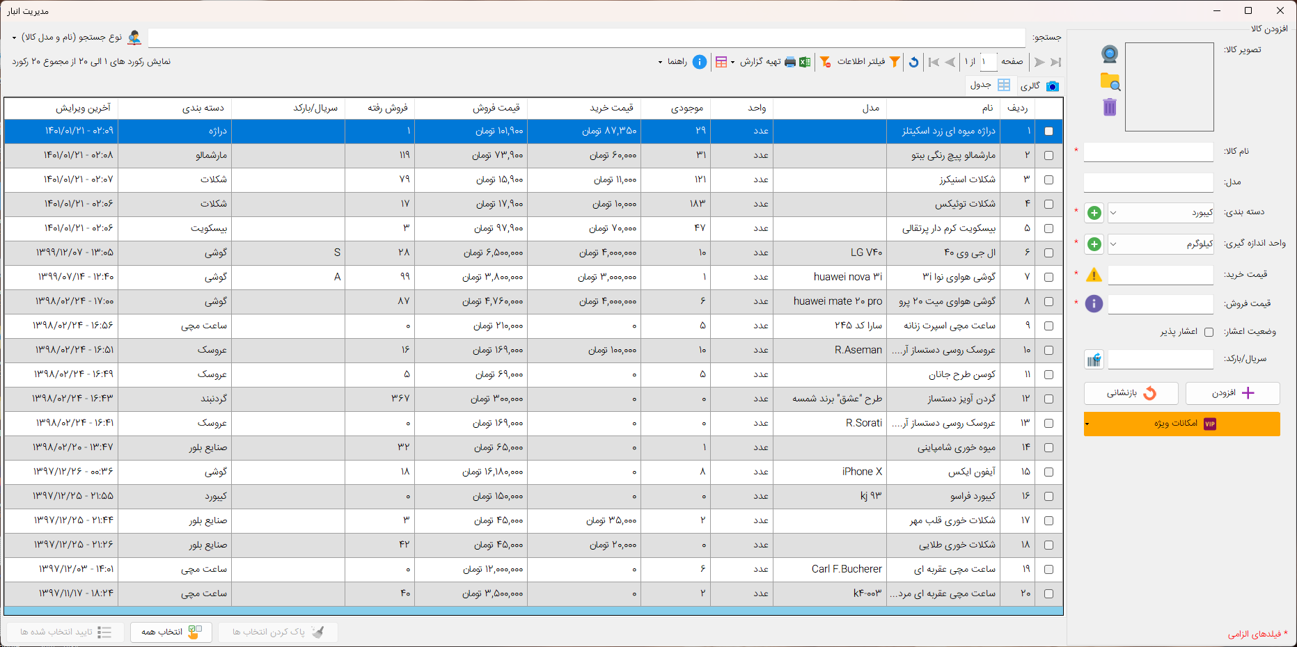The width and height of the screenshot is (1297, 647).
Task: Click the افزودن add button
Action: 1233,393
